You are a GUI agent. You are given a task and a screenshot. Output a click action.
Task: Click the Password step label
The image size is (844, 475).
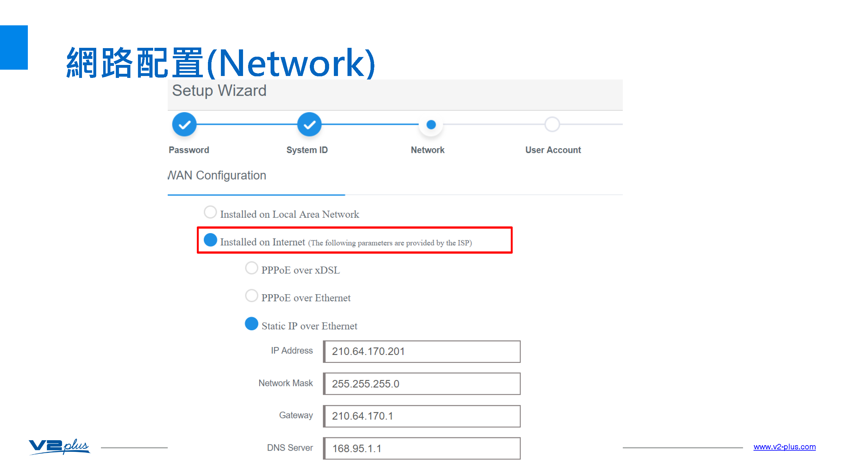pos(189,150)
